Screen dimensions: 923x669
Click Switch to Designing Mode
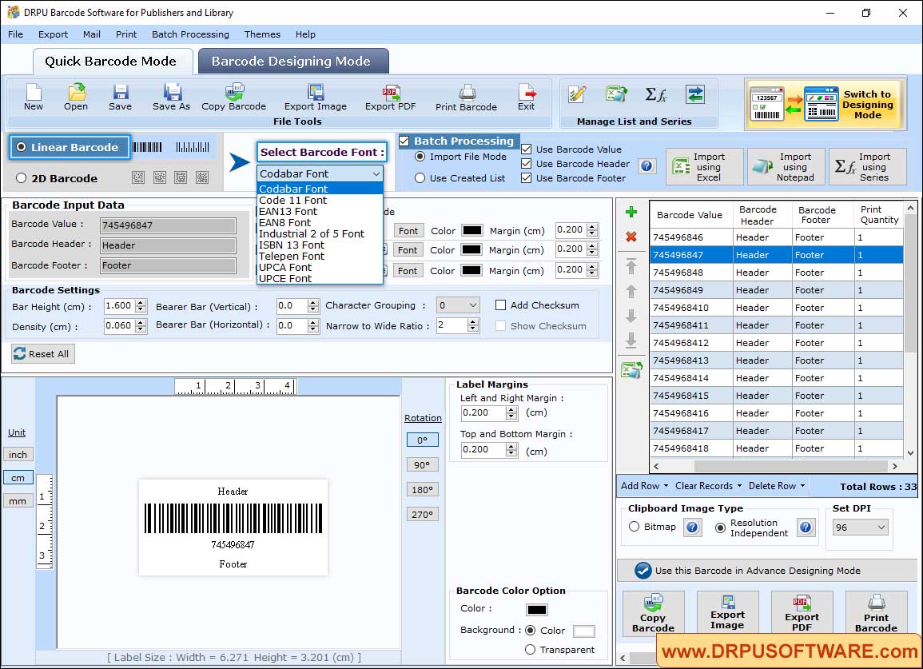[x=824, y=105]
